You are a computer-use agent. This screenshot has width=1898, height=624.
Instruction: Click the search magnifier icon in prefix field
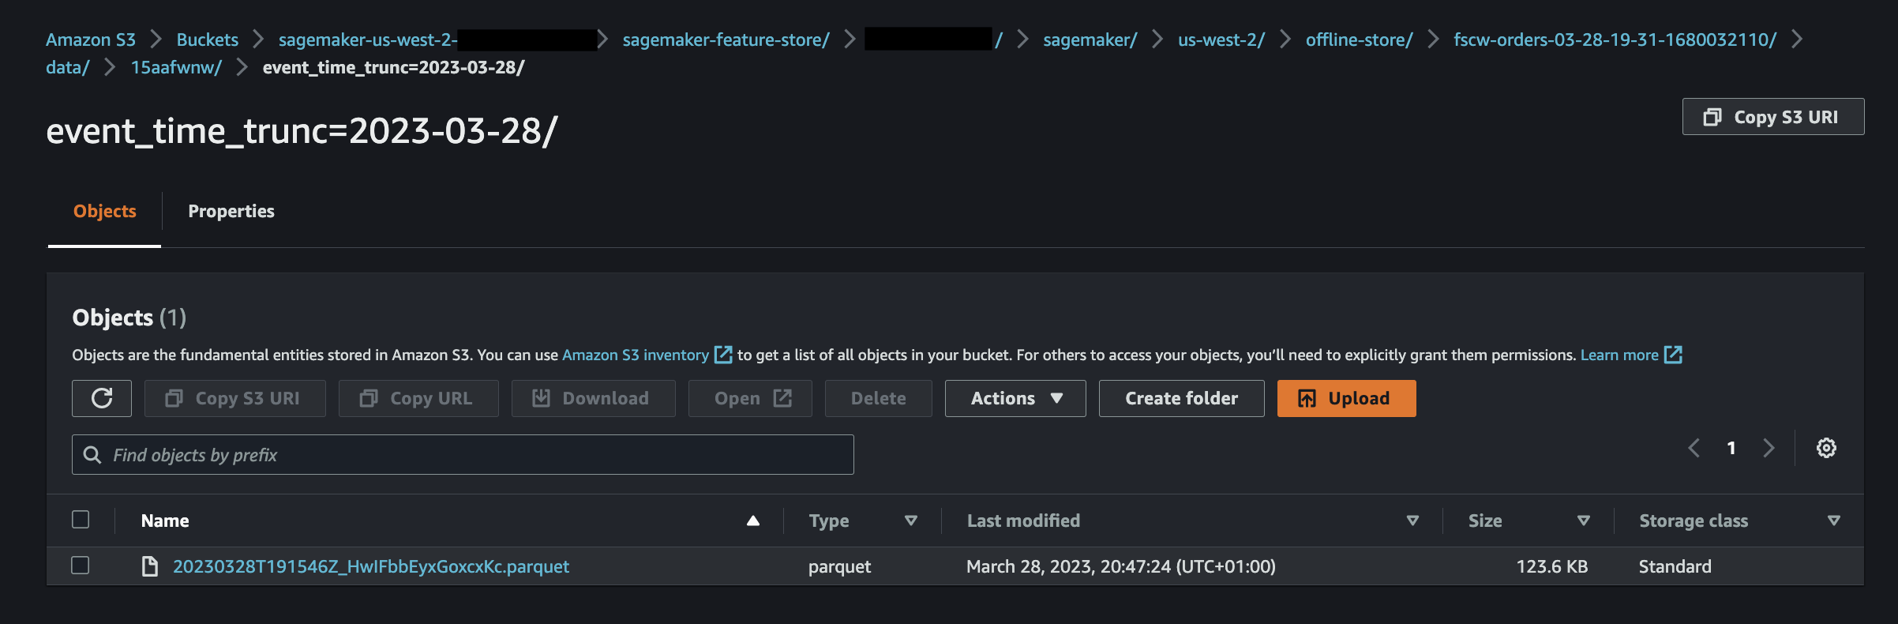click(92, 455)
